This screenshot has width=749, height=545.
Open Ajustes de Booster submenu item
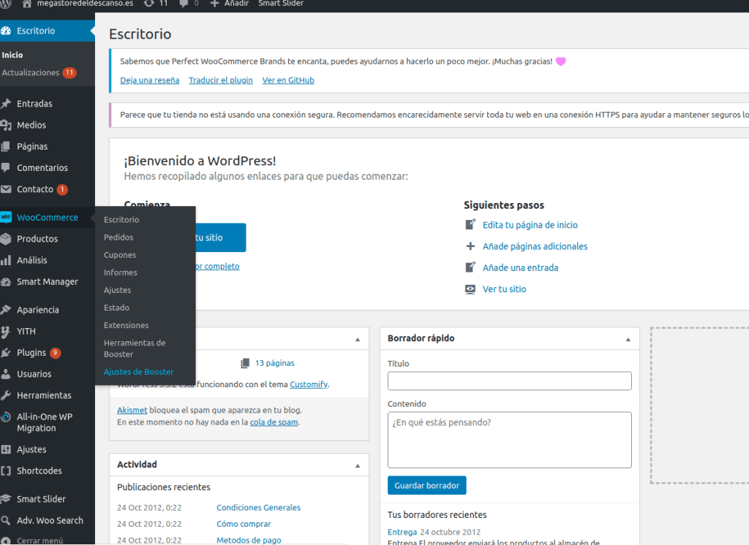(x=138, y=372)
